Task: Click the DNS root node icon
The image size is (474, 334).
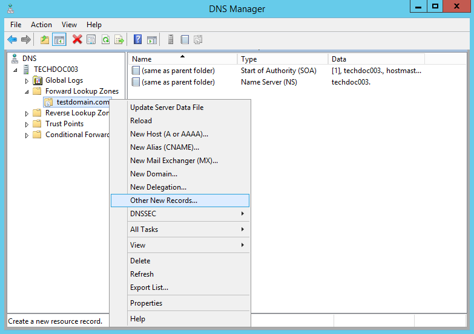Action: (15, 59)
